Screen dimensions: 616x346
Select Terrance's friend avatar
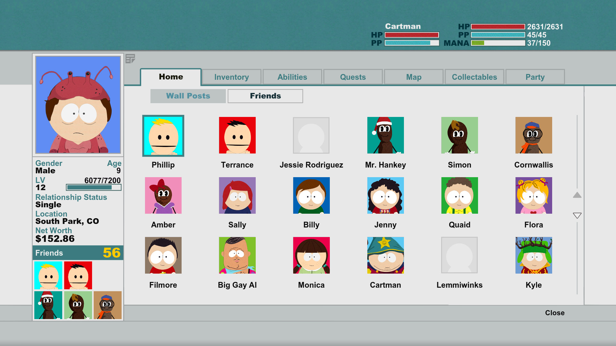pos(237,135)
